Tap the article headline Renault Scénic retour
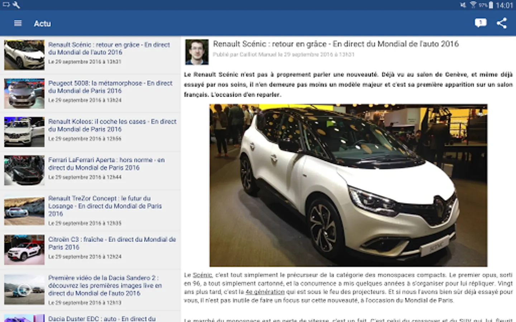This screenshot has height=322, width=516. (336, 44)
